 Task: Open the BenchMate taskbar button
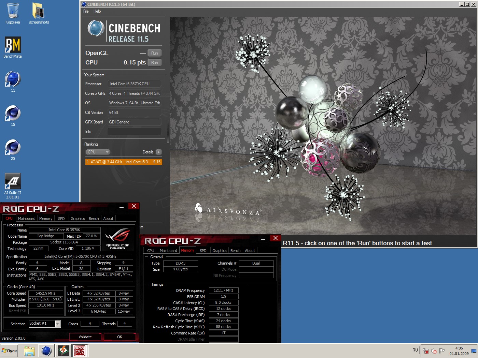(x=64, y=350)
